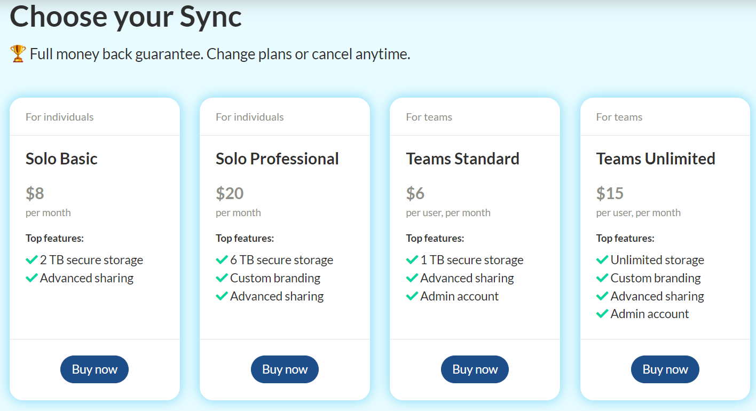Click the Solo Basic plan title
Viewport: 756px width, 411px height.
click(x=61, y=159)
